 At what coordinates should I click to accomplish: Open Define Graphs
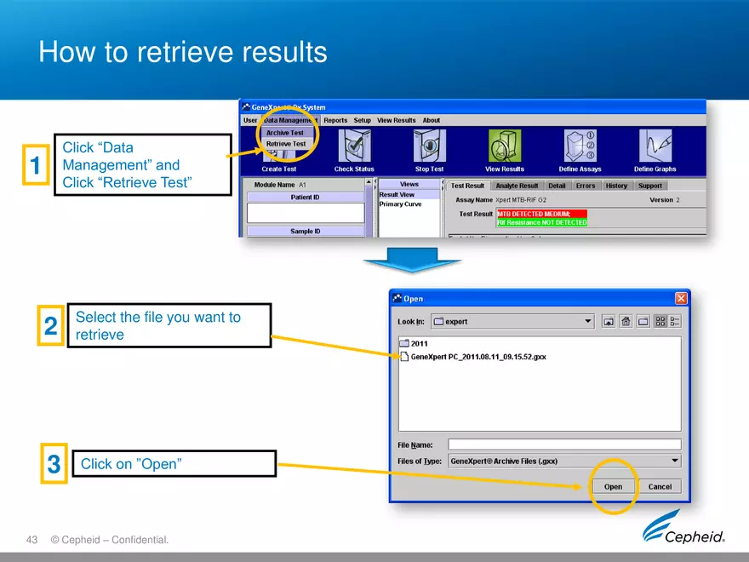pos(655,149)
